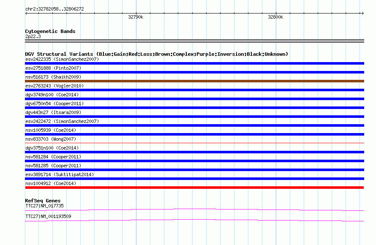Select the blue esv2751888 variant bar

[x=194, y=72]
